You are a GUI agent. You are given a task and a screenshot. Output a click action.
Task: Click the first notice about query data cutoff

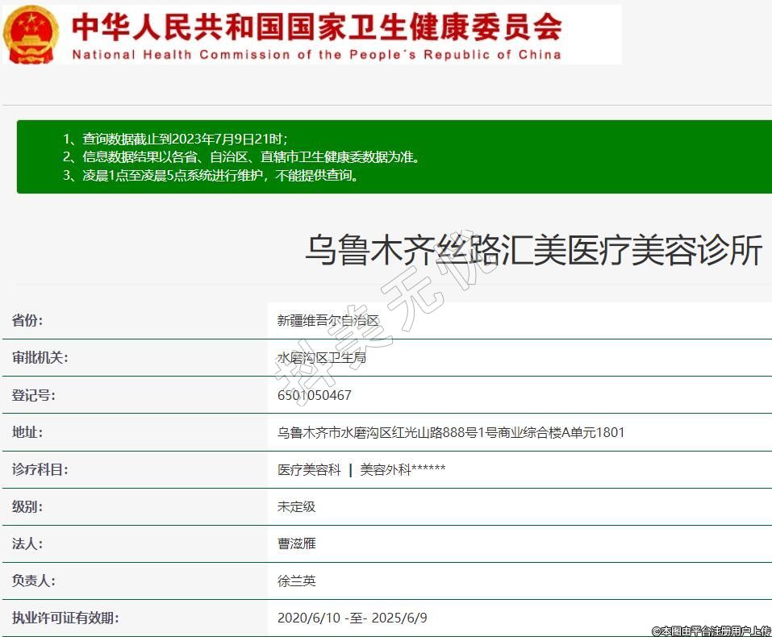click(175, 139)
